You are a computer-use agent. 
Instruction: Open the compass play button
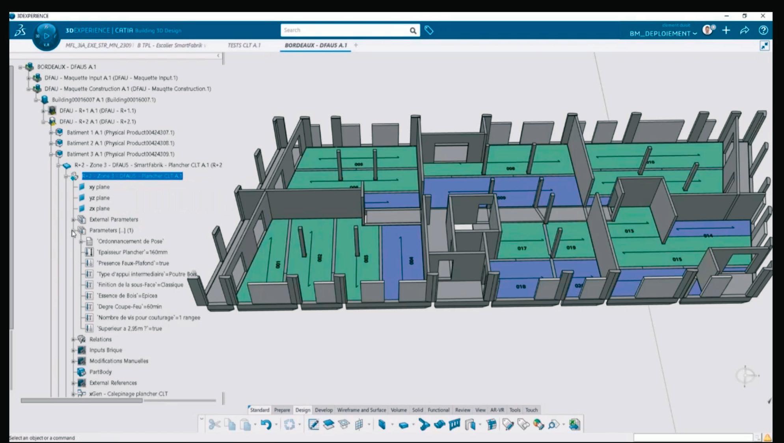pos(47,36)
